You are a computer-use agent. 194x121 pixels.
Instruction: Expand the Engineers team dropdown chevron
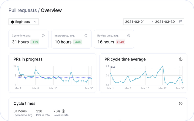tap(35, 22)
